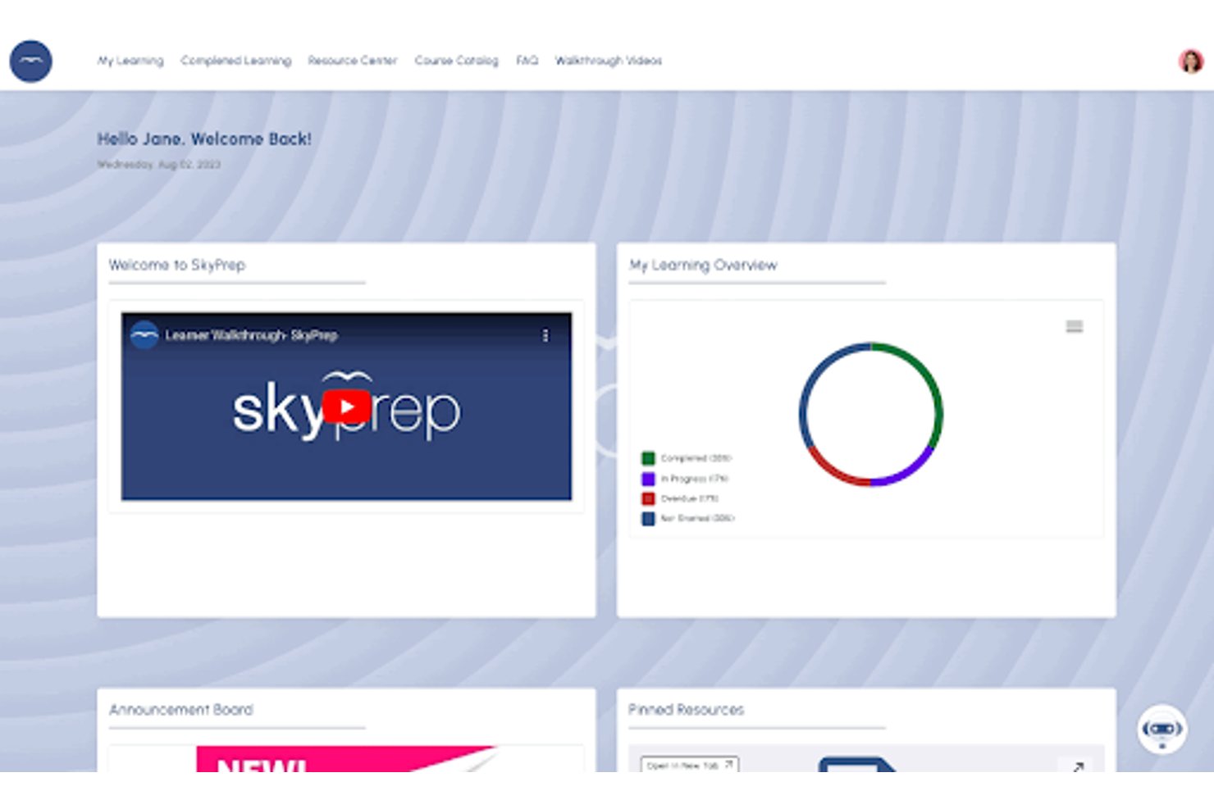Open the FAQ page

[527, 61]
